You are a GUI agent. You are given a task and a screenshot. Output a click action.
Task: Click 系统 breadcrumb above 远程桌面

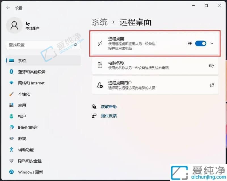click(99, 22)
